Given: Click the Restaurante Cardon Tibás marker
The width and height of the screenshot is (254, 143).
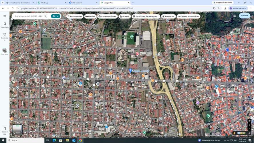Looking at the screenshot, I should click(91, 95).
